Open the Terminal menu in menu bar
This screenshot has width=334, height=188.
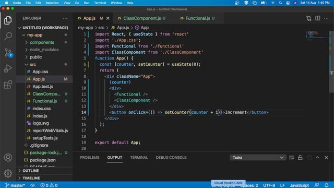point(100,3)
